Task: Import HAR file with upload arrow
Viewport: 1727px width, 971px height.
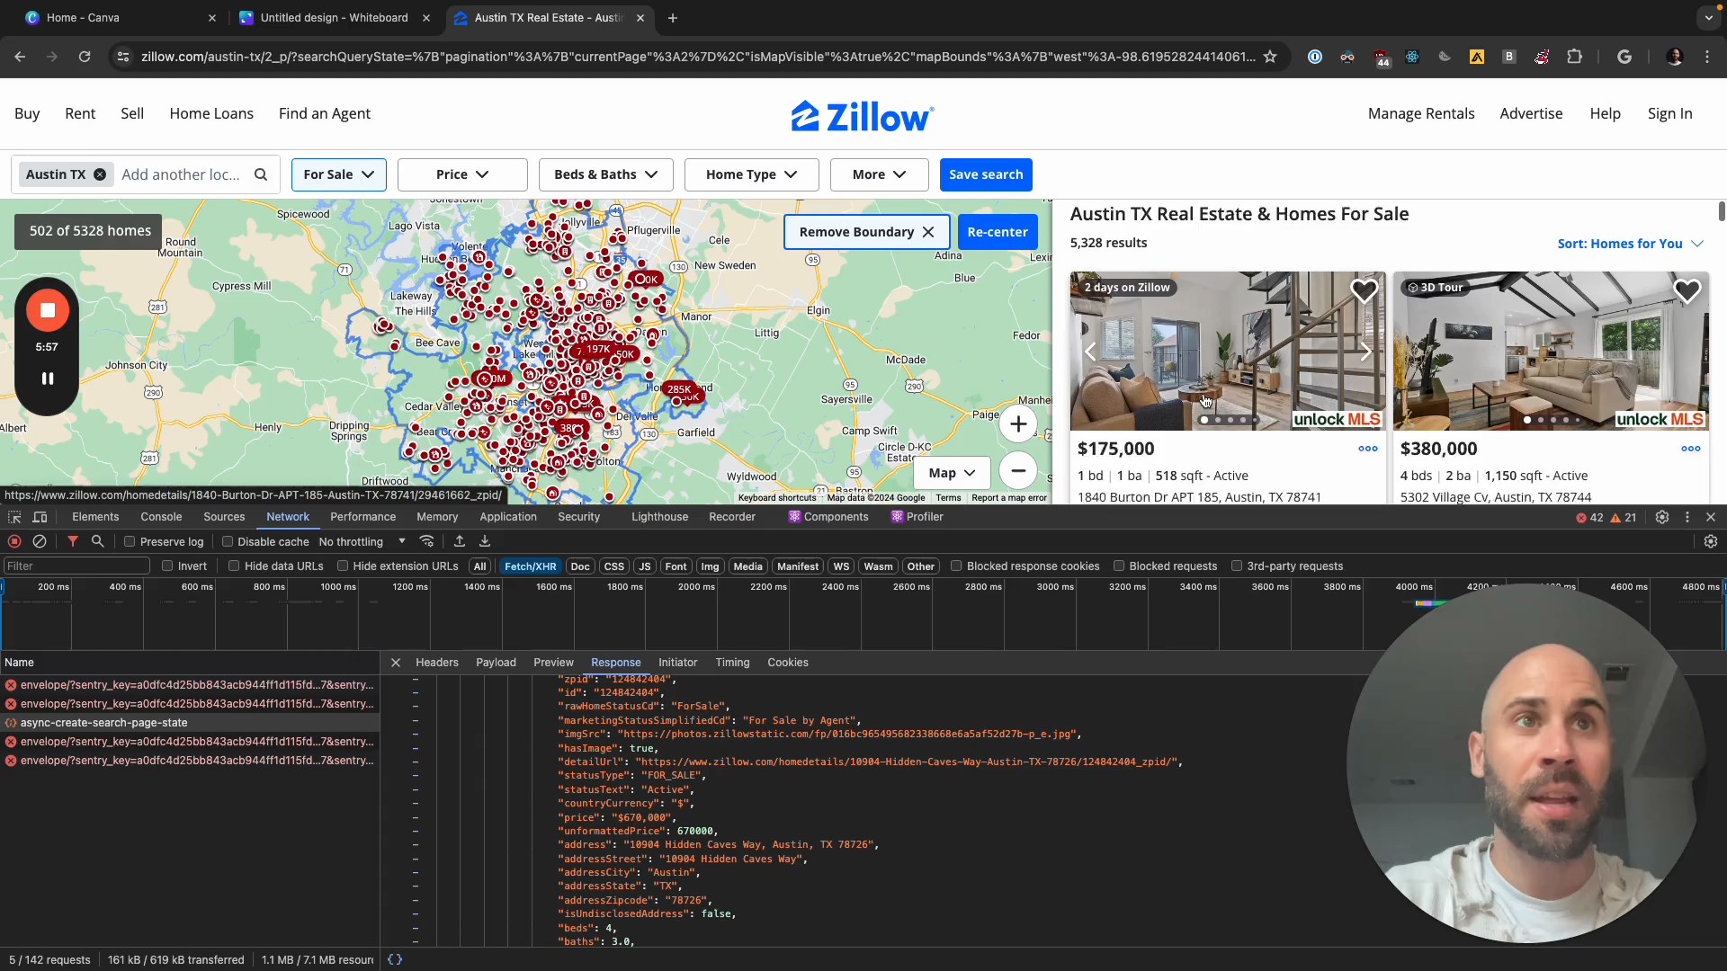Action: (x=460, y=541)
